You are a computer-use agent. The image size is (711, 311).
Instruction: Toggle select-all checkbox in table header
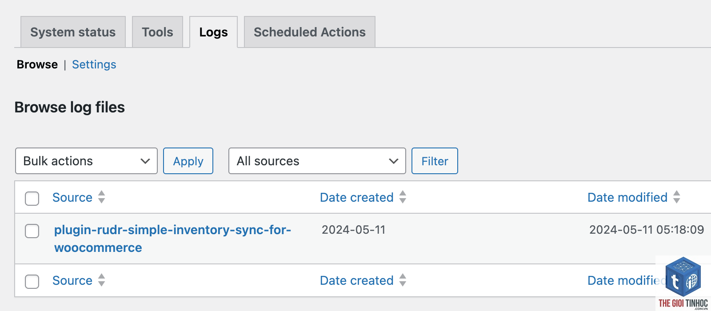pyautogui.click(x=32, y=198)
